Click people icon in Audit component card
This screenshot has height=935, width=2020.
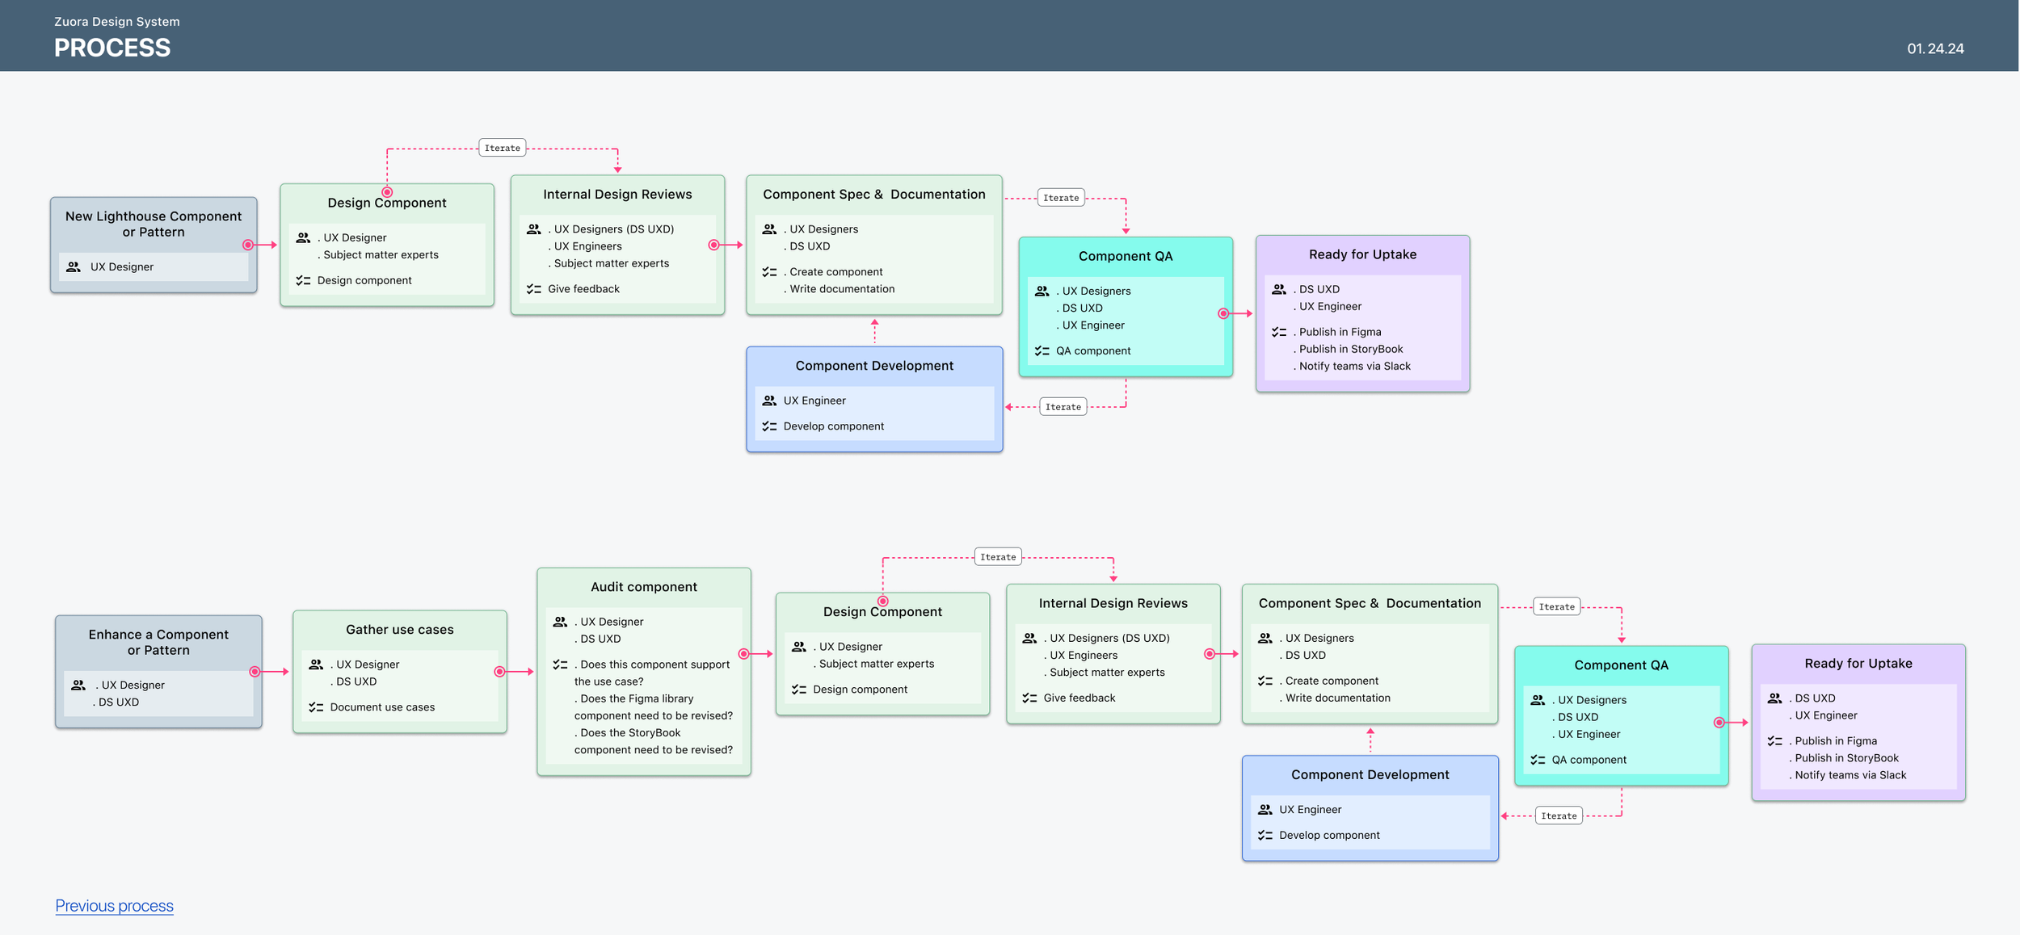coord(560,622)
